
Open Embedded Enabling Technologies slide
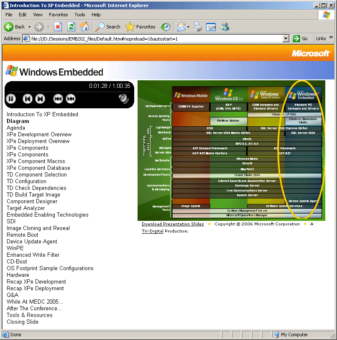coord(48,215)
